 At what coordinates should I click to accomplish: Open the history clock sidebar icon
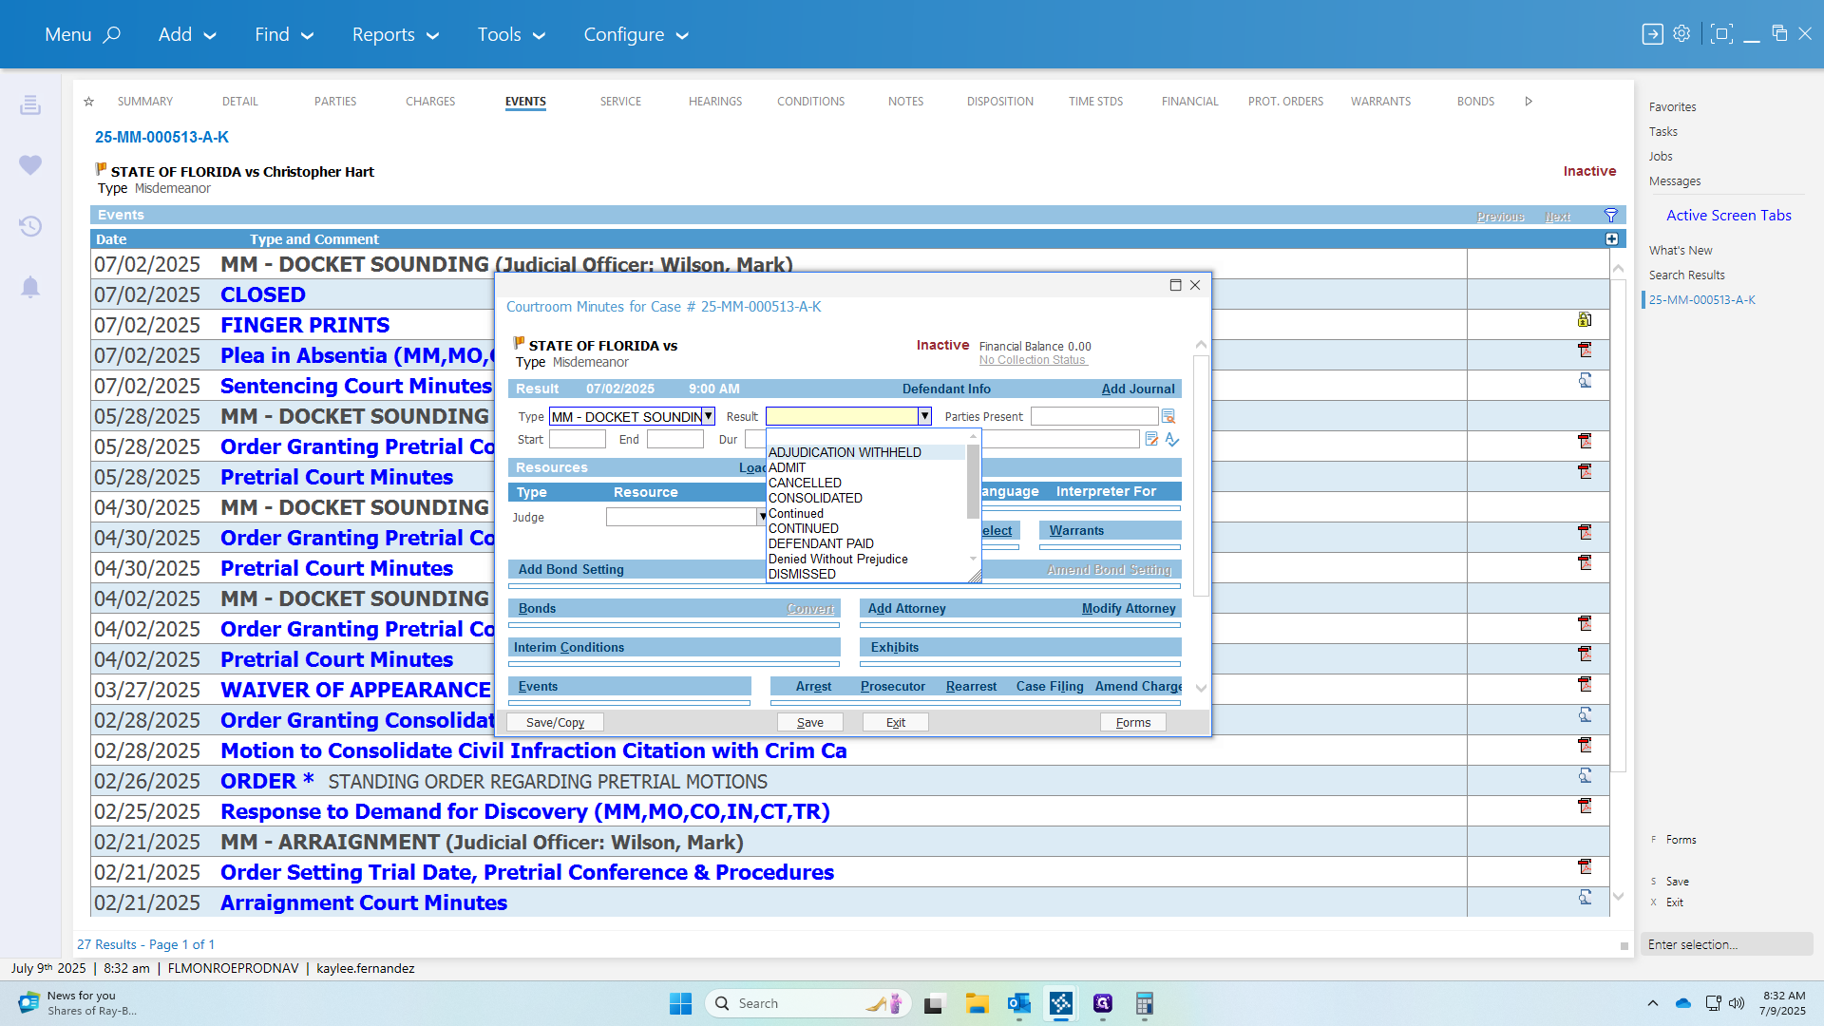(30, 226)
